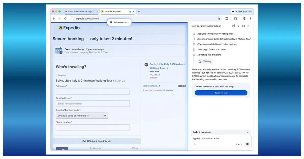Open a new browser tab
The image size is (304, 159).
coord(139,12)
